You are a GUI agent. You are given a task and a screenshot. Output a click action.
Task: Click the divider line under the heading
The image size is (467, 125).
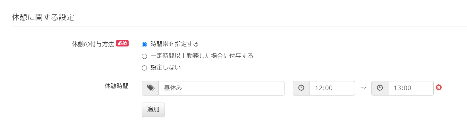click(x=239, y=26)
